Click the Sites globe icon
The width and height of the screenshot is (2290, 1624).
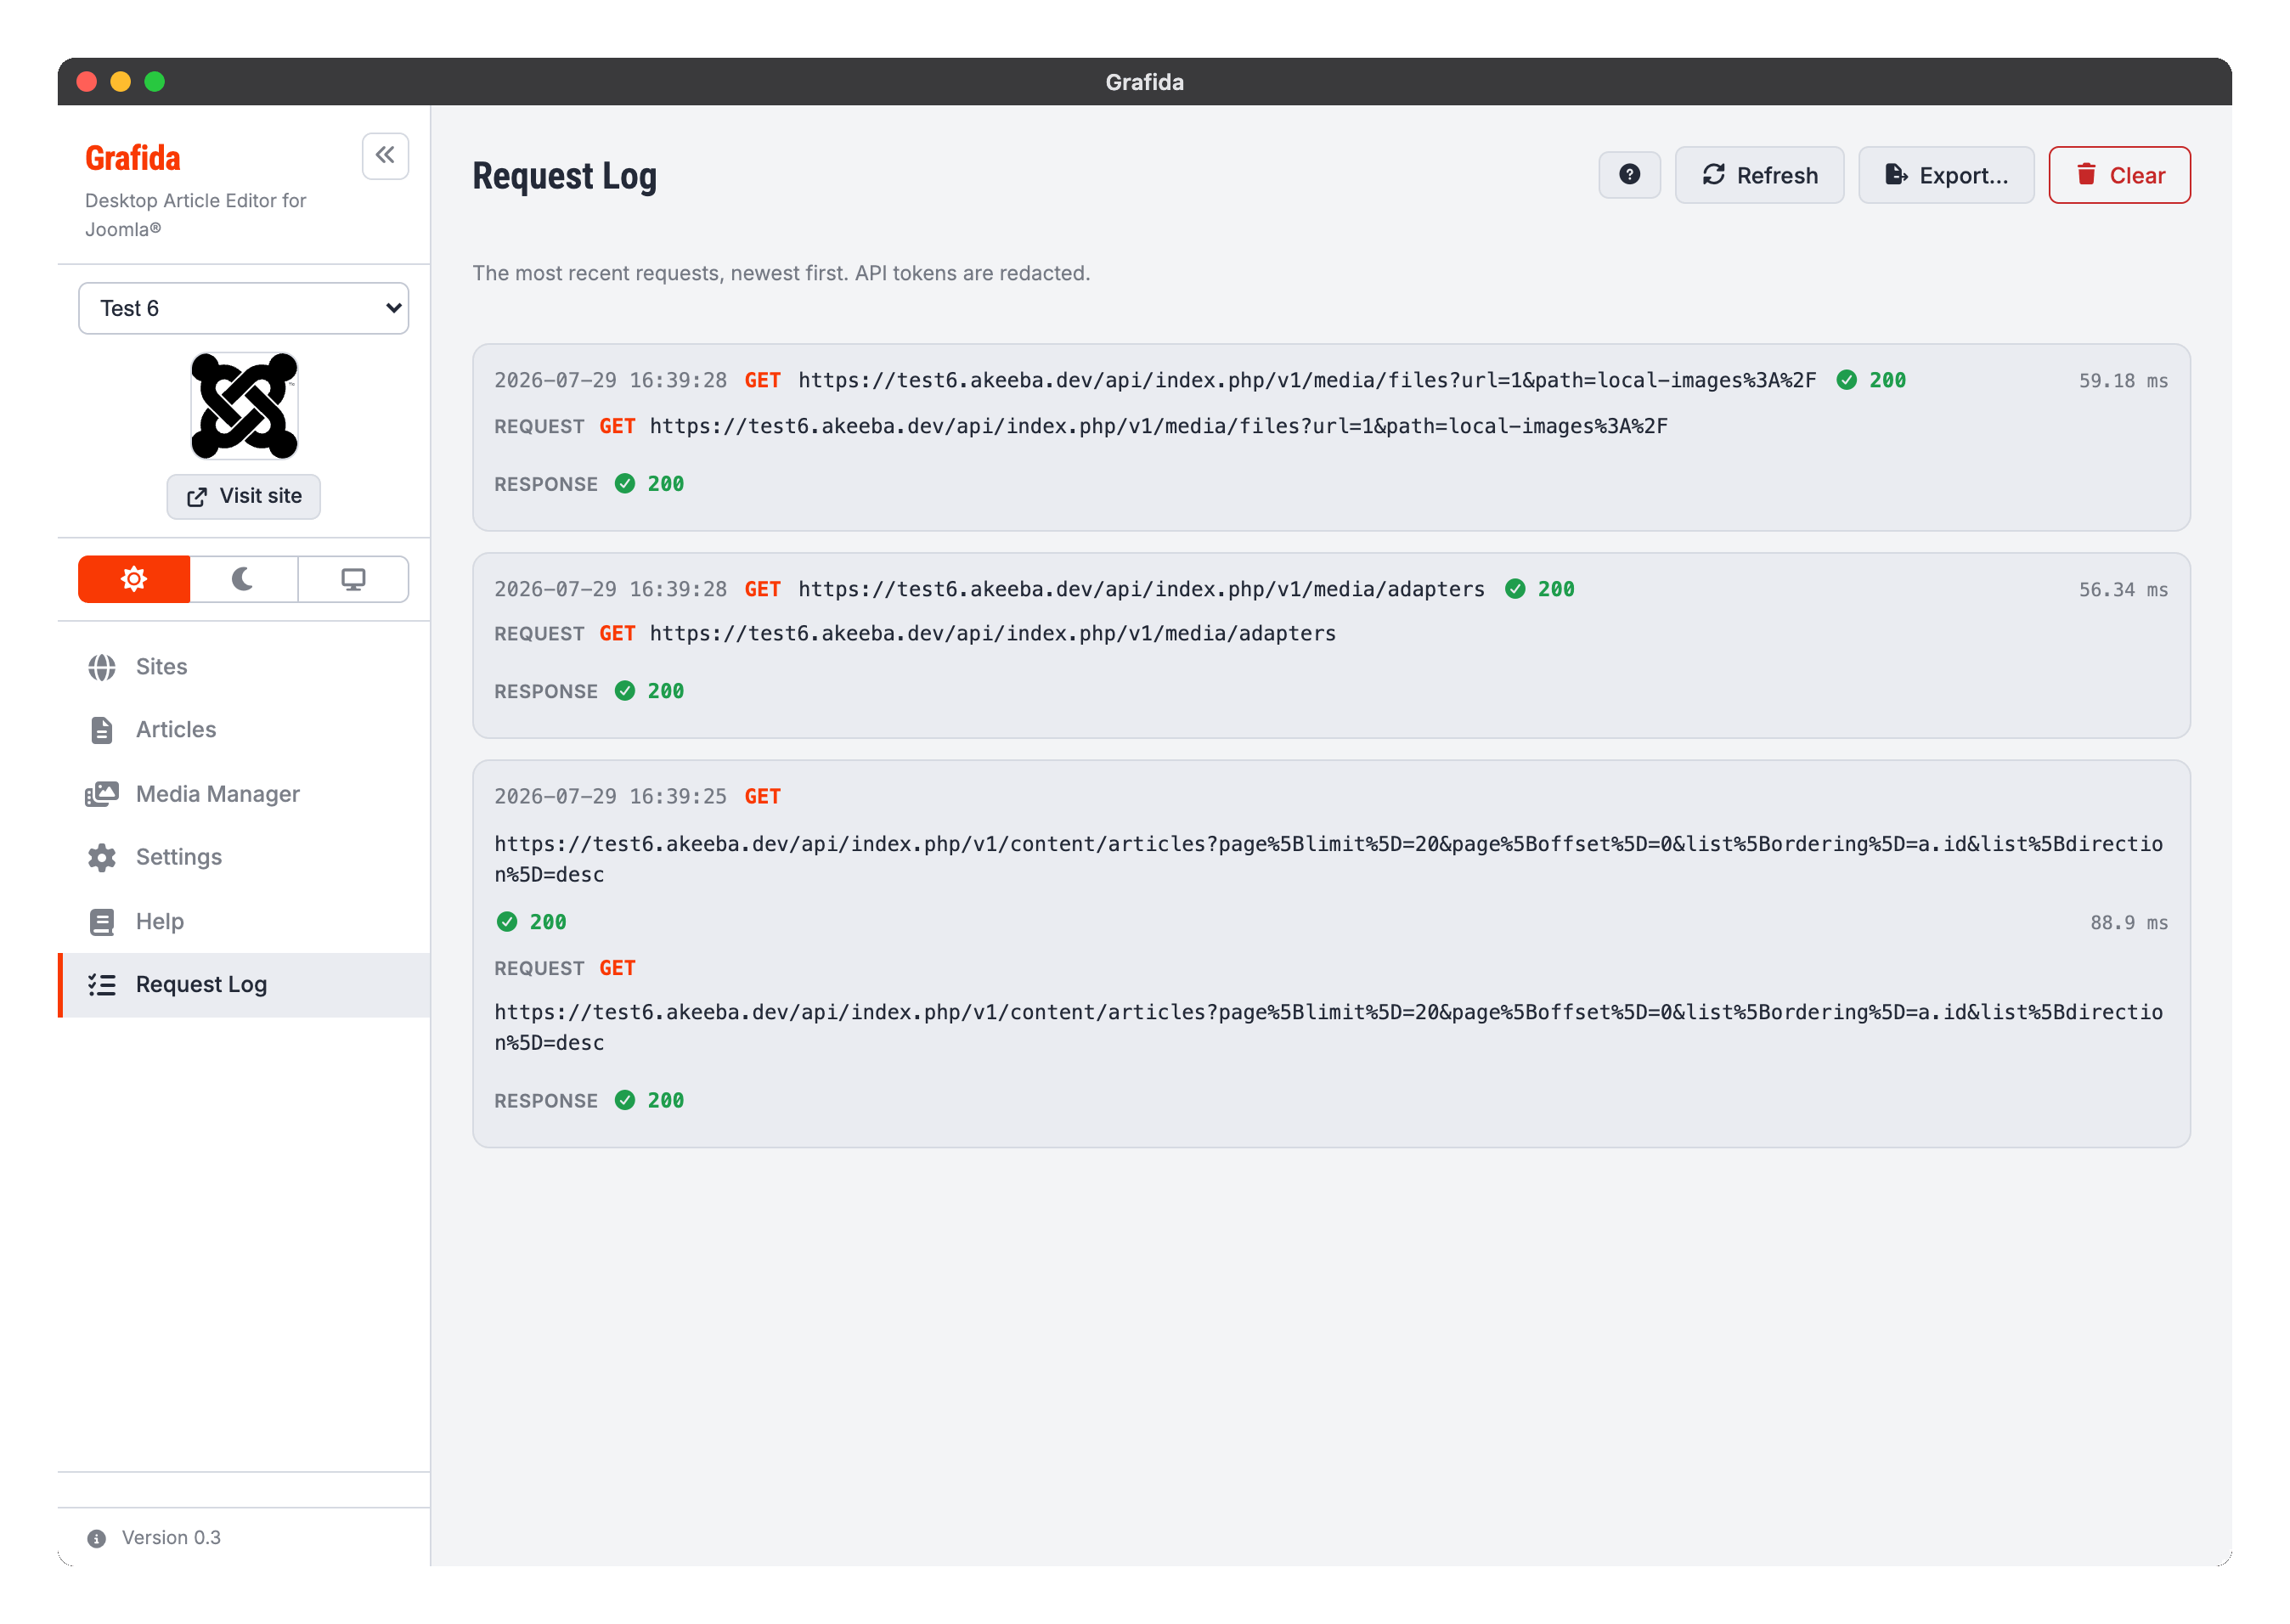(102, 667)
